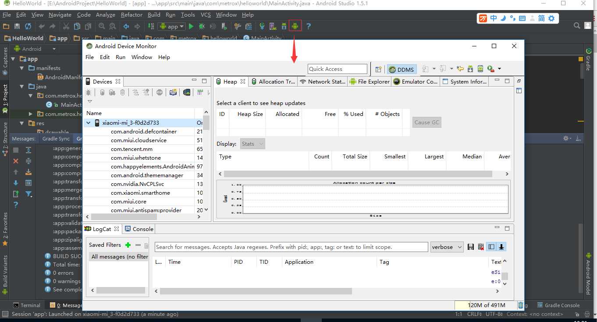Focus the Quick Access search field
Screen dimensions: 597x322
pyautogui.click(x=338, y=69)
